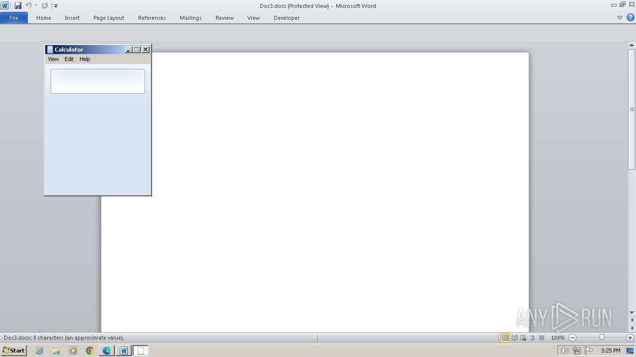The width and height of the screenshot is (636, 357).
Task: Expand the ribbon using the chevron
Action: click(x=620, y=18)
